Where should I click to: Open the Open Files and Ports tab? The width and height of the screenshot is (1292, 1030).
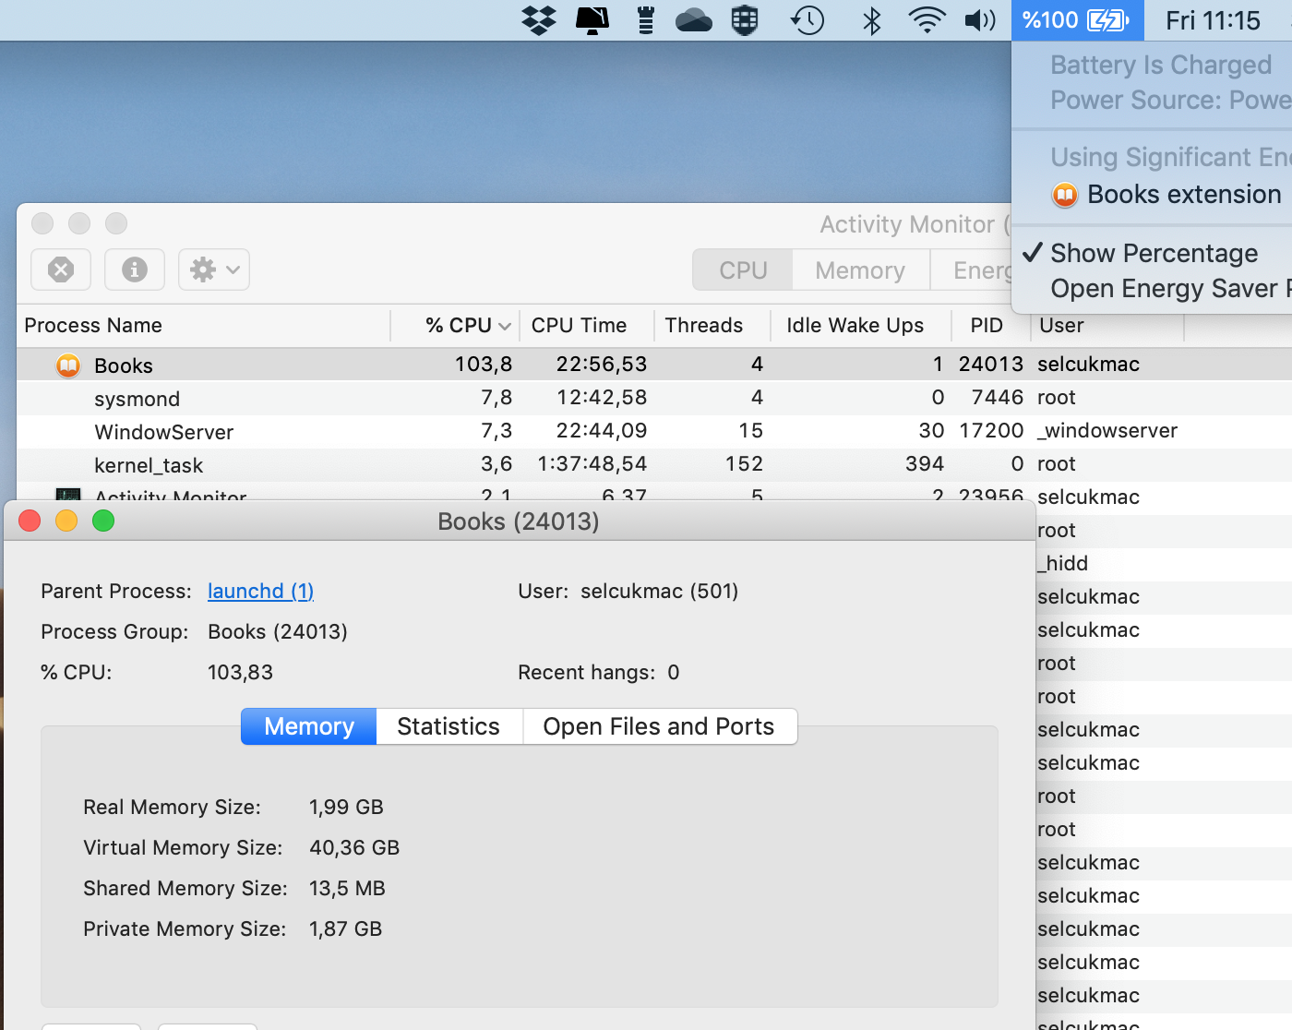coord(659,726)
